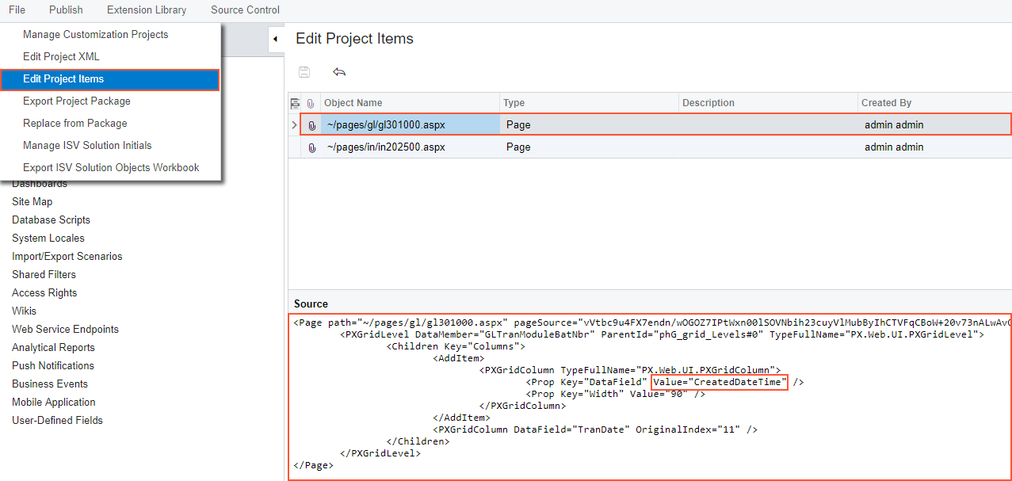1012x481 pixels.
Task: Open User-Defined Fields in the sidebar
Action: 57,421
